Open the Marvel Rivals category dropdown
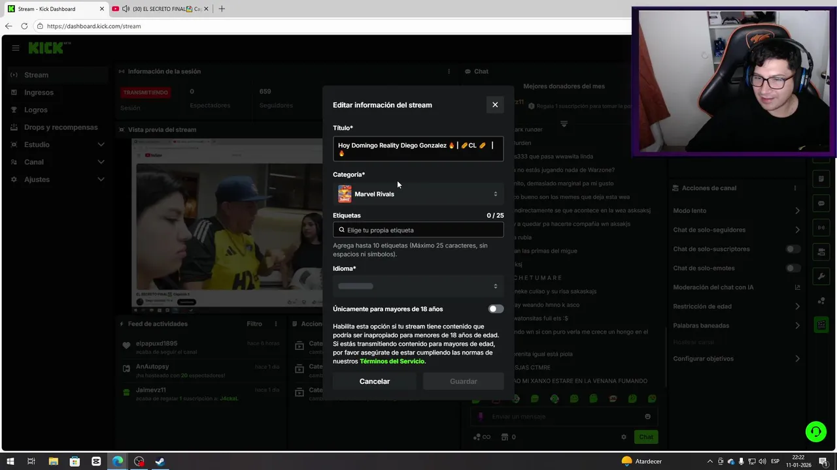The image size is (837, 470). pos(418,194)
